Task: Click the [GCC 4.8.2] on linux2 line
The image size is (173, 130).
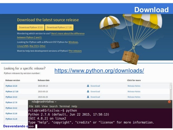Action: [x=47, y=118]
